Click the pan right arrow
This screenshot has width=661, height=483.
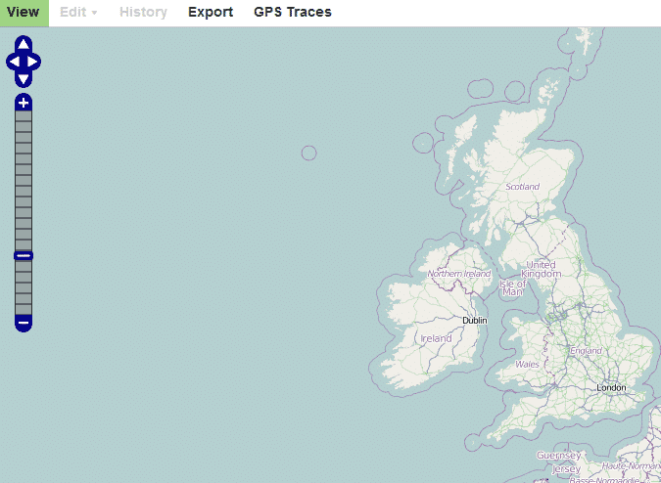[34, 62]
